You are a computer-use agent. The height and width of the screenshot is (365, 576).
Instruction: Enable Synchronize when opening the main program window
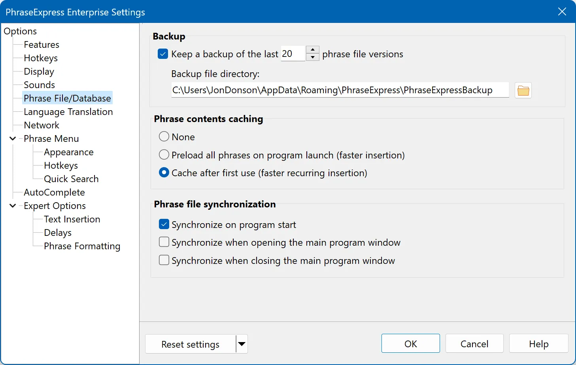pos(164,242)
